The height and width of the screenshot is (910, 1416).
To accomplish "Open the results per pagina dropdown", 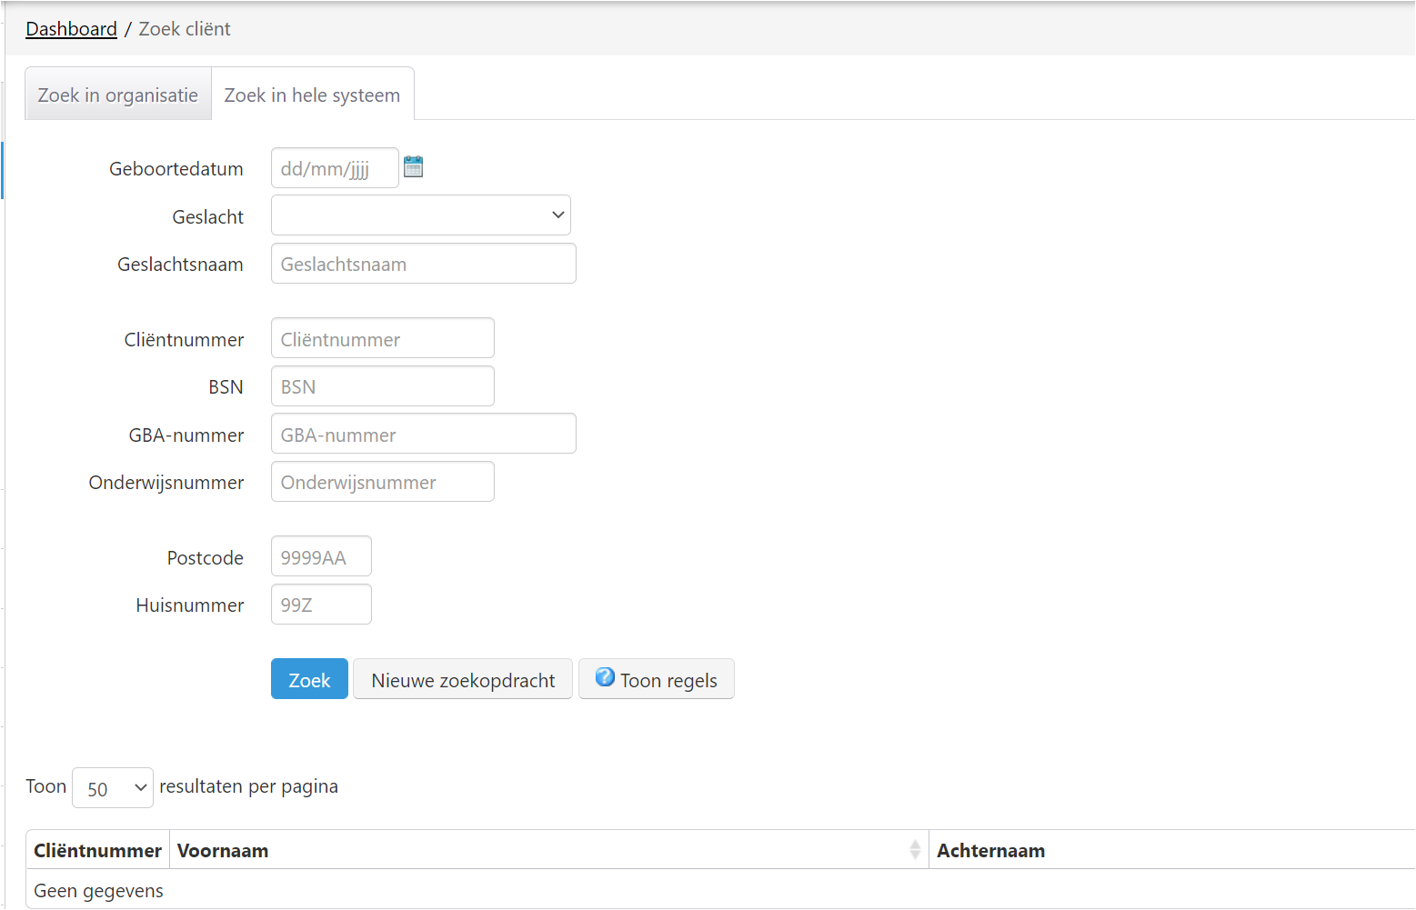I will click(113, 788).
